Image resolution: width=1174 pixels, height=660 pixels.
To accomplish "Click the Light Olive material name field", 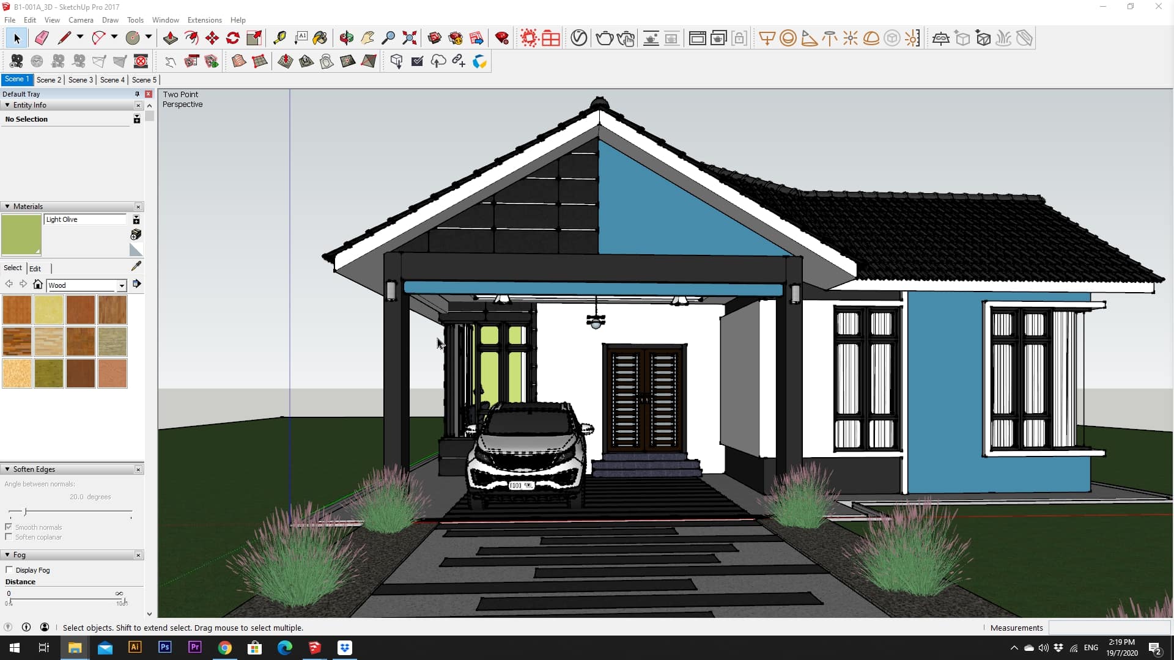I will tap(85, 219).
